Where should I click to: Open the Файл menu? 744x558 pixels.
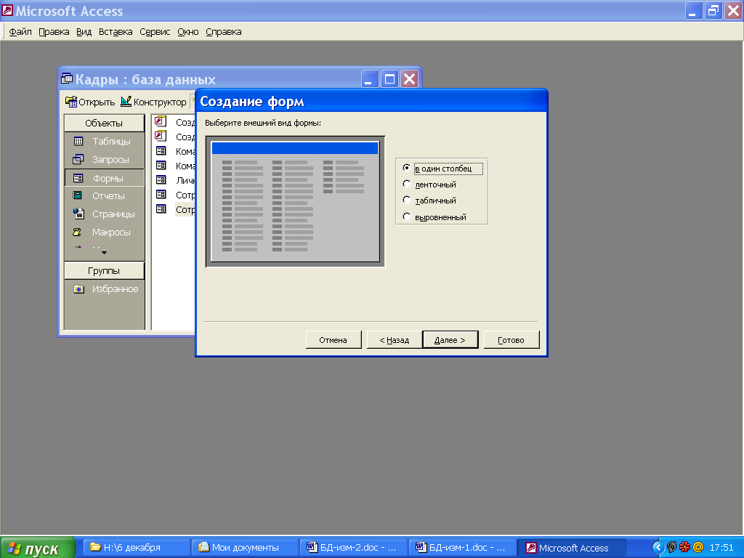coord(20,32)
